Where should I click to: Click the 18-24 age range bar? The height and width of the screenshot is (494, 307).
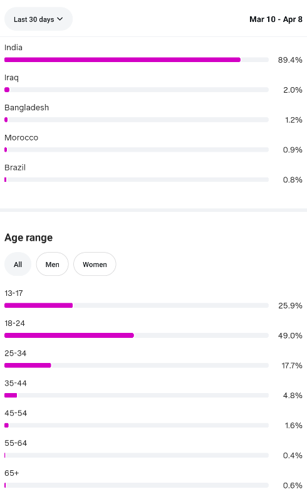137,335
